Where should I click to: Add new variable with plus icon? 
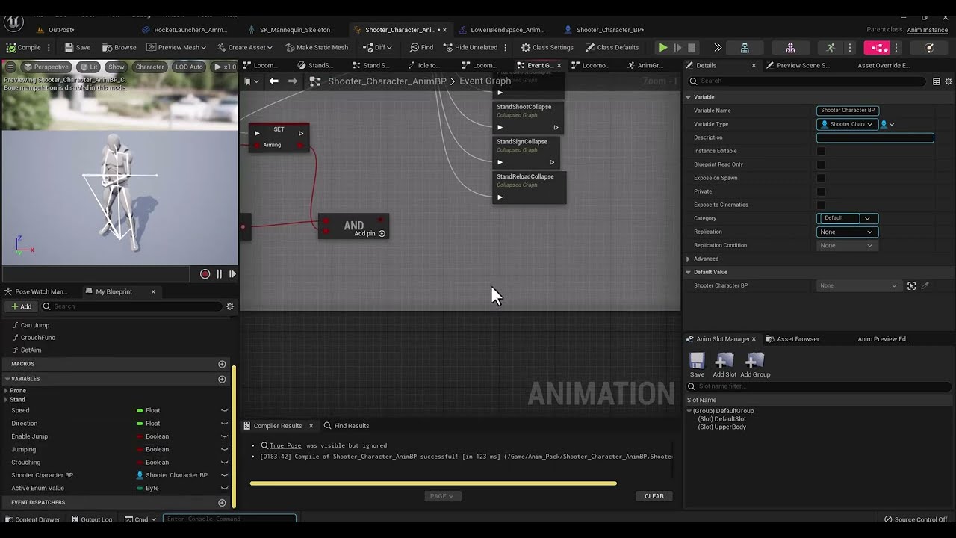(x=222, y=379)
